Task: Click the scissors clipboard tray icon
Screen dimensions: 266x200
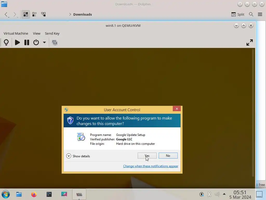Action: [209, 194]
